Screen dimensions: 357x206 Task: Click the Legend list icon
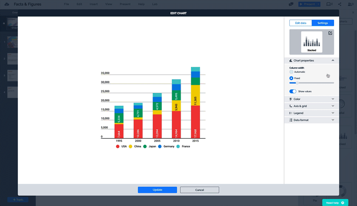pos(291,113)
